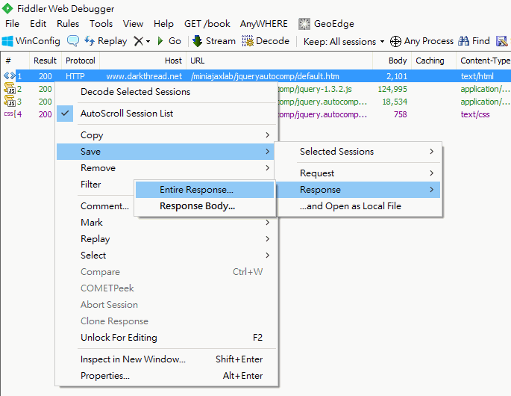511x396 pixels.
Task: Select session row with body 124,995
Action: (255, 89)
